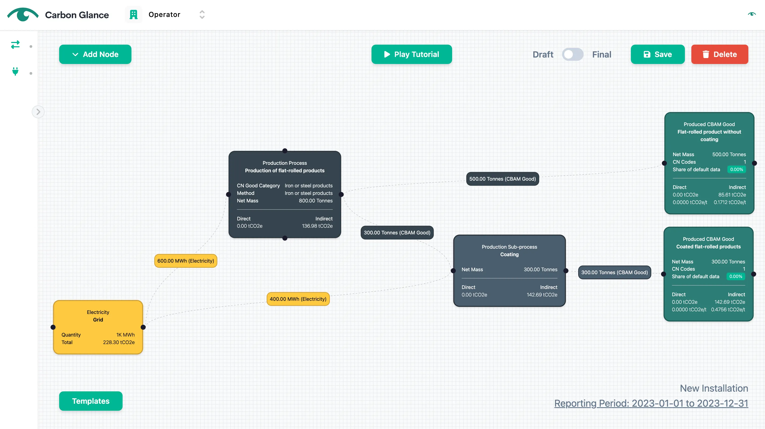The height and width of the screenshot is (429, 765).
Task: Open the transfer arrows sidebar icon
Action: click(15, 45)
